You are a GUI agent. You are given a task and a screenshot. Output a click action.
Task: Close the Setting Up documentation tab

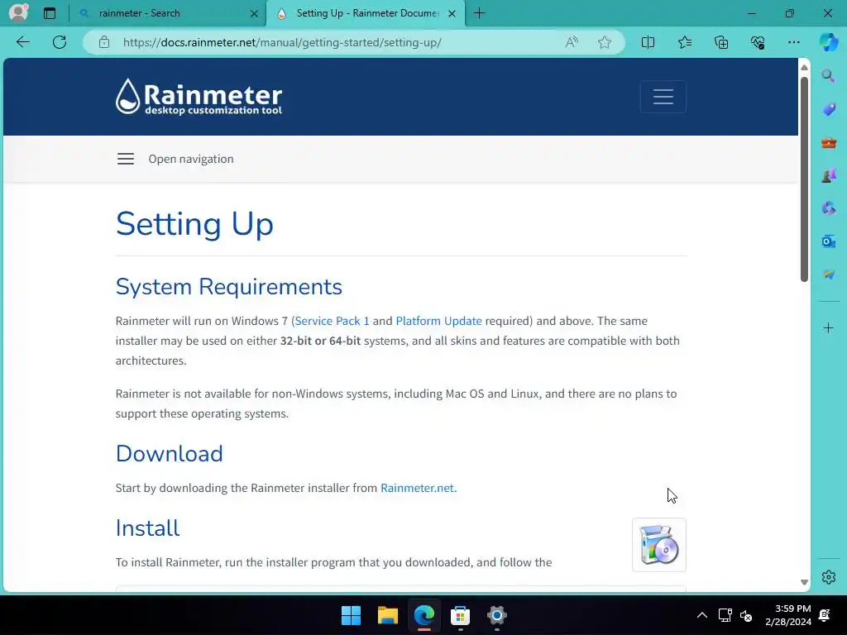452,13
